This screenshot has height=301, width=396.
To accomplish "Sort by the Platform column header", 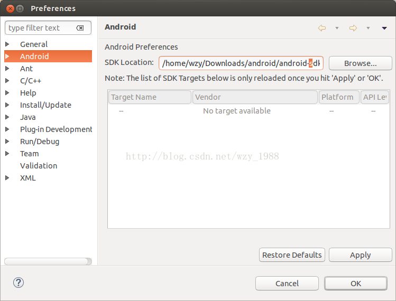I will click(x=339, y=97).
